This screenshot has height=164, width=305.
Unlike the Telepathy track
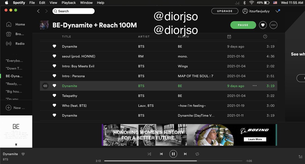[54, 96]
